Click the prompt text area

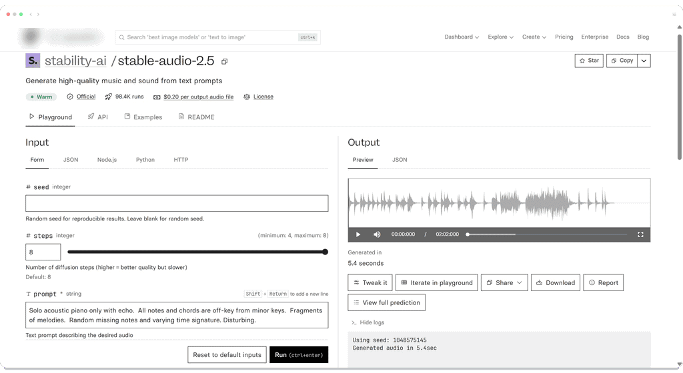(x=177, y=315)
